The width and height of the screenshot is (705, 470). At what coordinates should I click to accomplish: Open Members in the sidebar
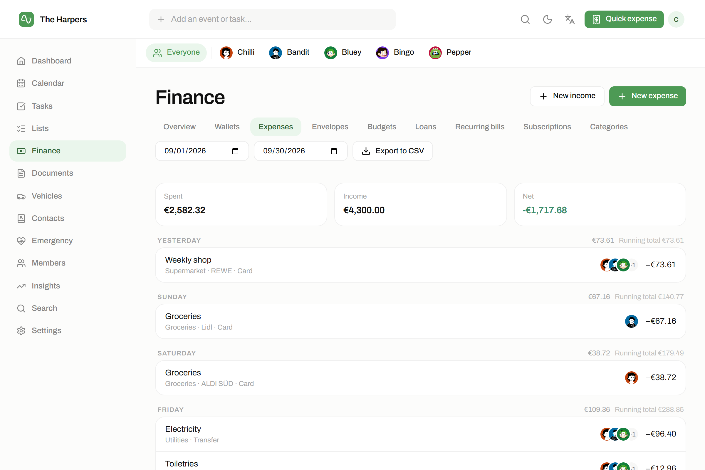point(68,263)
